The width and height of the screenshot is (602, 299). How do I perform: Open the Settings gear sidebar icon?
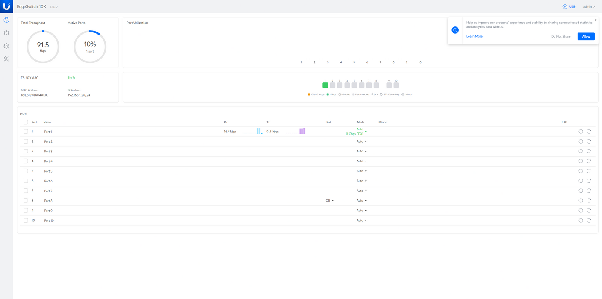point(6,46)
